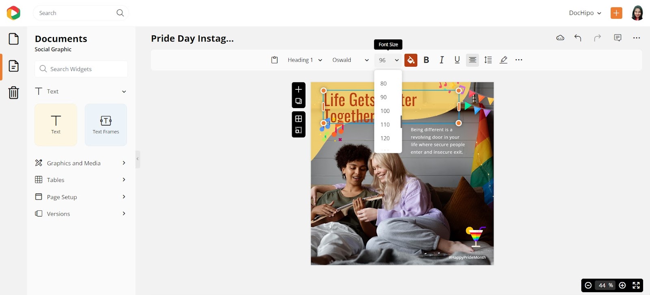The image size is (650, 295).
Task: Collapse the Text section
Action: (124, 91)
